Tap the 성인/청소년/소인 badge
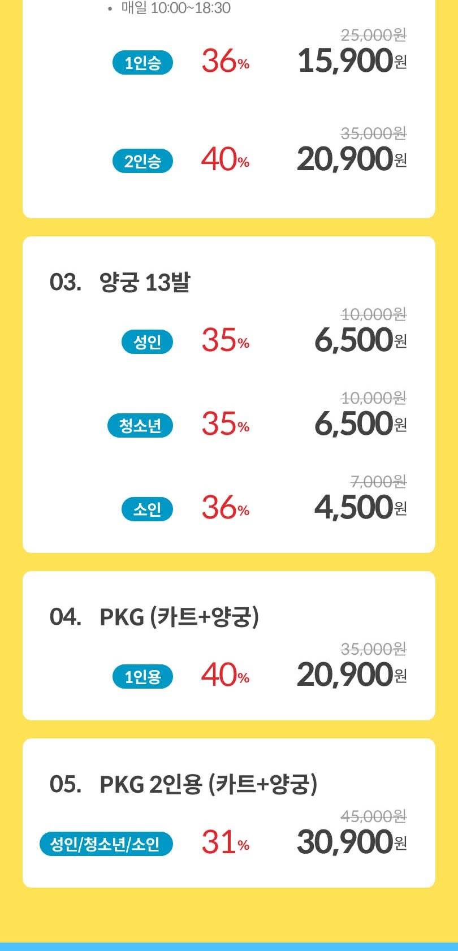 click(x=106, y=844)
